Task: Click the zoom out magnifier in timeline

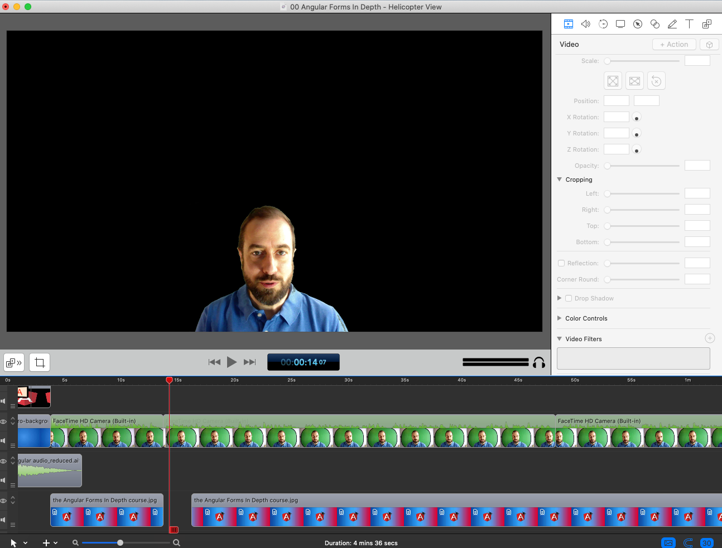Action: [75, 542]
